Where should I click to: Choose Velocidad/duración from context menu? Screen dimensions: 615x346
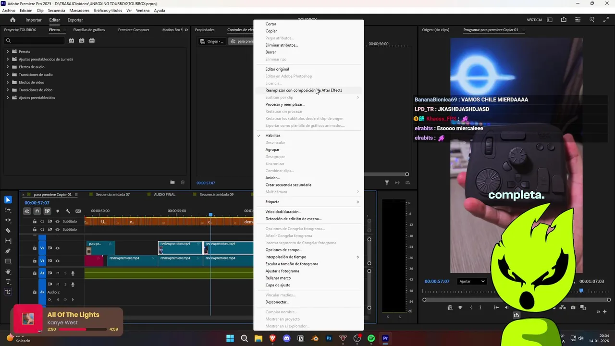(x=283, y=211)
